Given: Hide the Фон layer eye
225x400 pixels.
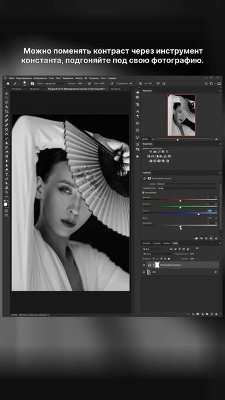Looking at the screenshot, I should (144, 272).
